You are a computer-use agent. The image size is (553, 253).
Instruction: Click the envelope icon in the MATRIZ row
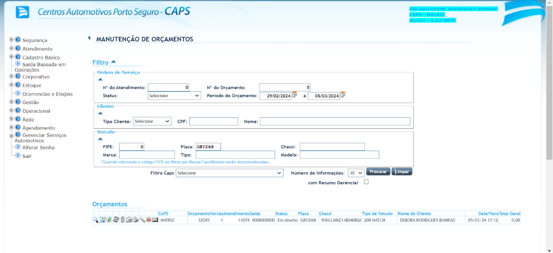click(129, 220)
